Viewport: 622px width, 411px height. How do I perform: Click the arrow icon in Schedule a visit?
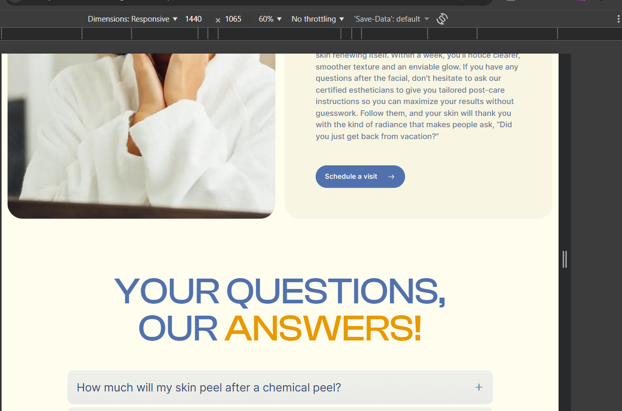click(x=391, y=177)
